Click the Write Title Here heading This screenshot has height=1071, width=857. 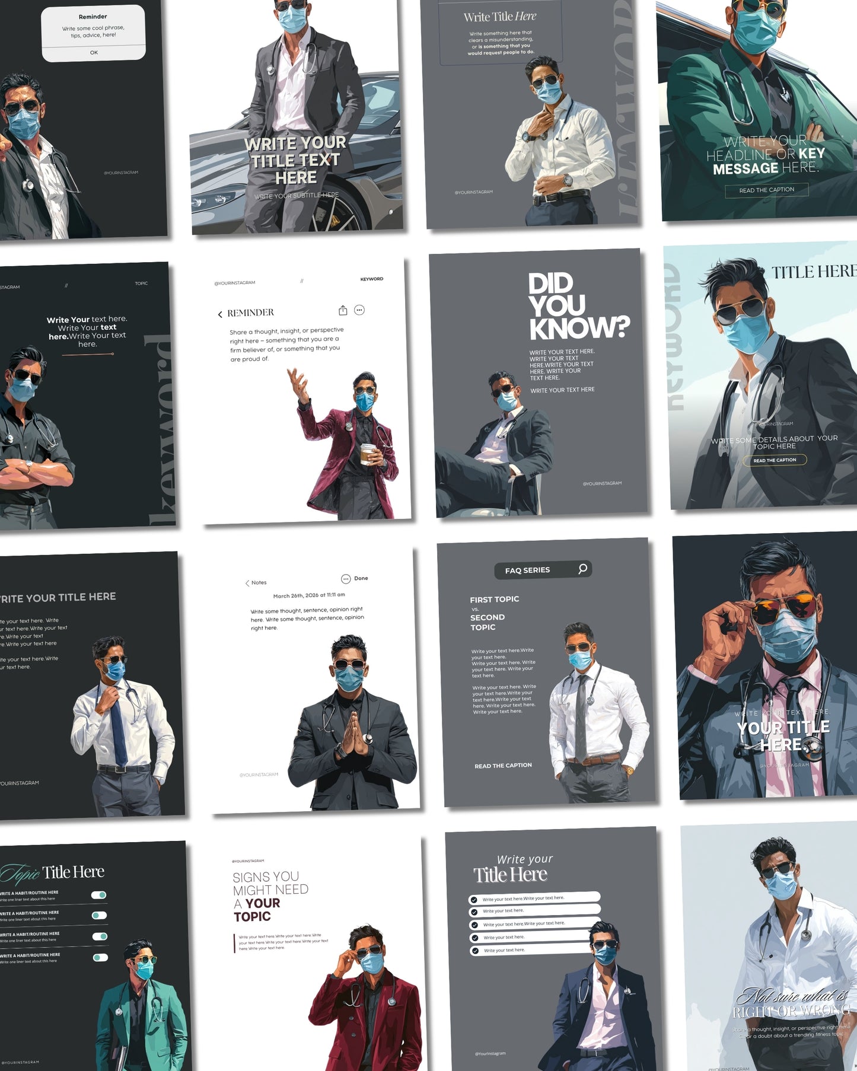coord(500,17)
